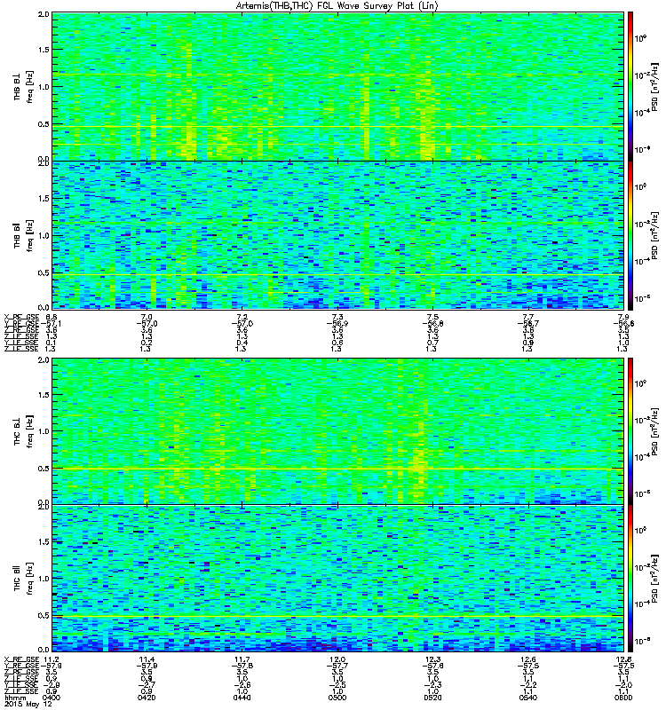
Task: Select the THB B-perpendicular spectrogram panel
Action: 337,86
